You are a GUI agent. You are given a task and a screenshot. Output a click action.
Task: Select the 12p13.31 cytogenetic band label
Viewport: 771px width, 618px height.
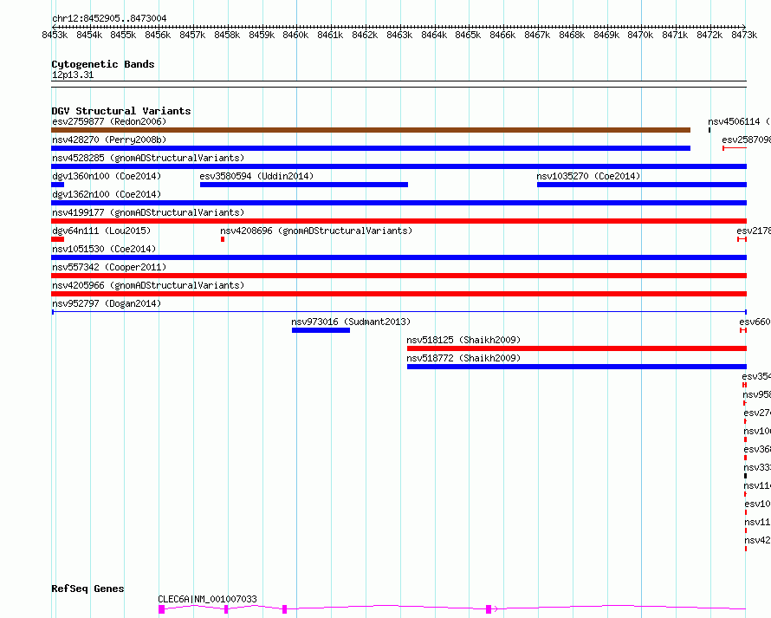(73, 75)
